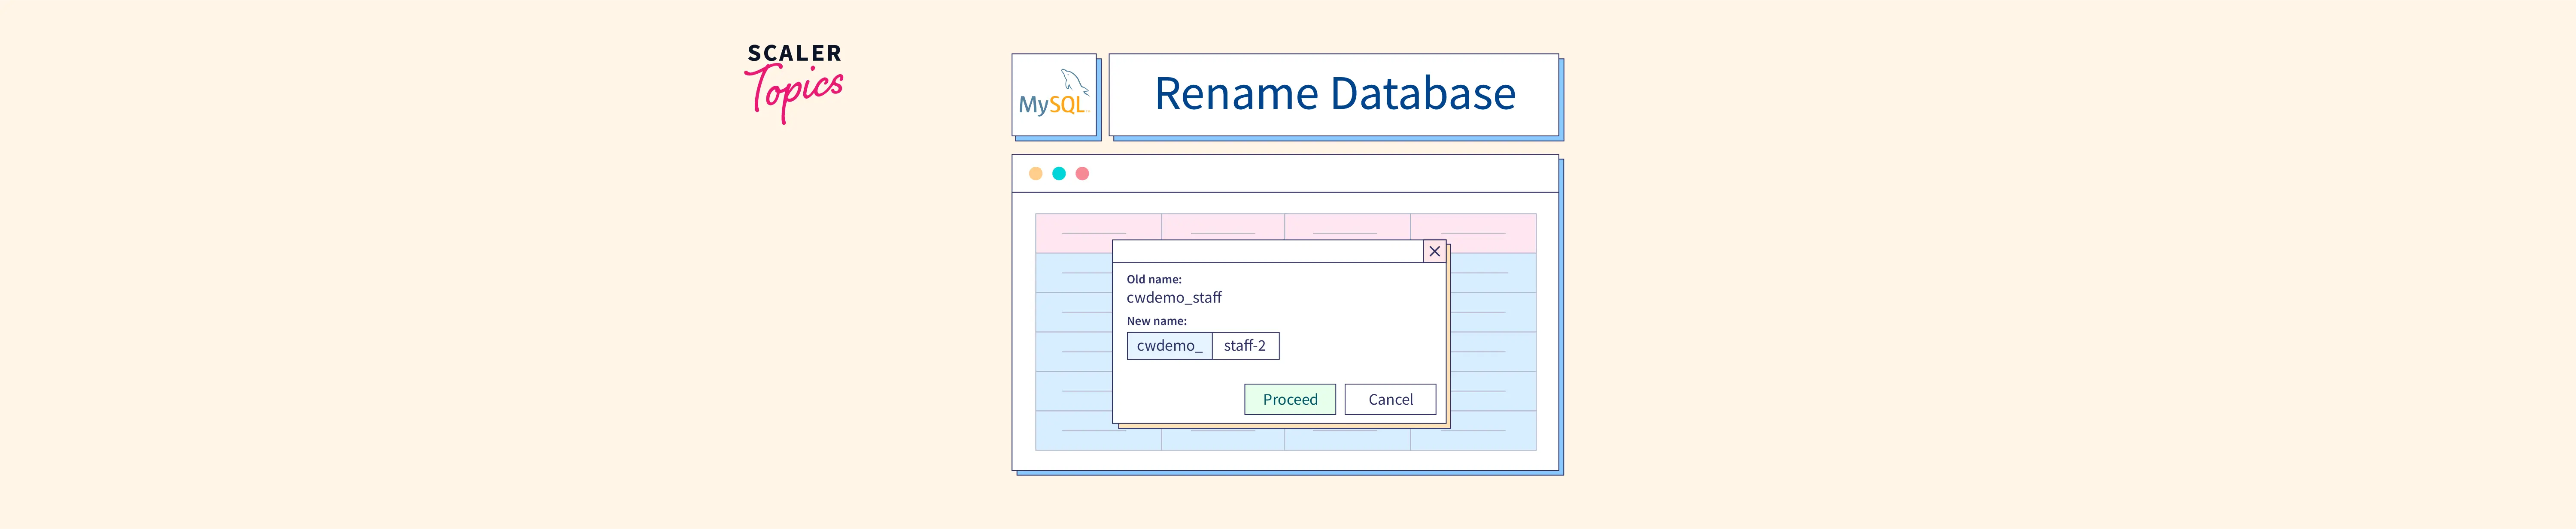Viewport: 2576px width, 529px height.
Task: Click the third pink header cell
Action: click(x=1346, y=227)
